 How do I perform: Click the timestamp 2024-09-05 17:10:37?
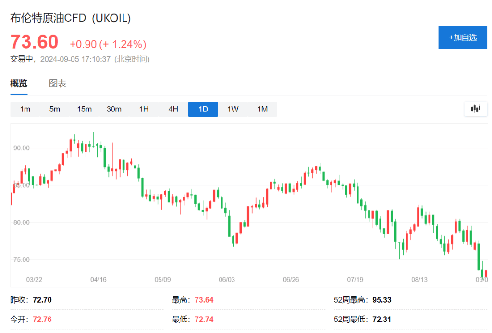tap(75, 59)
